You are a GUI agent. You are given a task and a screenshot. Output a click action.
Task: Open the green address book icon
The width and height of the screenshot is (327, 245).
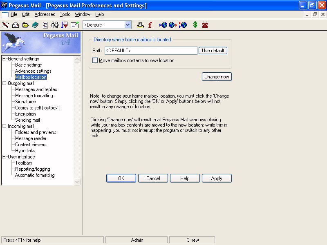click(35, 25)
